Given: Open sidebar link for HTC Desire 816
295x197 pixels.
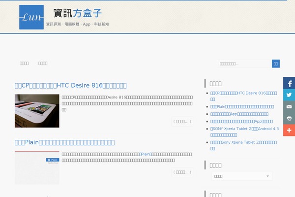Looking at the screenshot, I should pyautogui.click(x=243, y=96).
